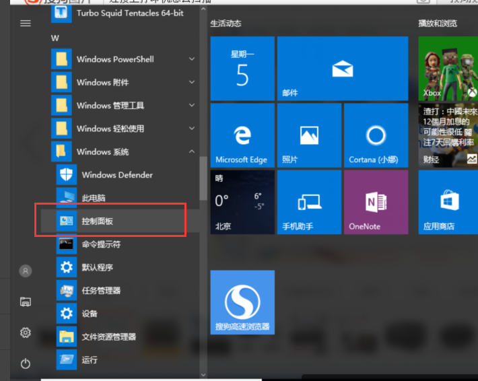
Task: Click the 播放和浏览 group title
Action: (438, 24)
